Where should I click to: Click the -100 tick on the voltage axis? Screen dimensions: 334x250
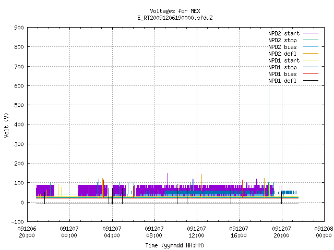tap(17, 222)
